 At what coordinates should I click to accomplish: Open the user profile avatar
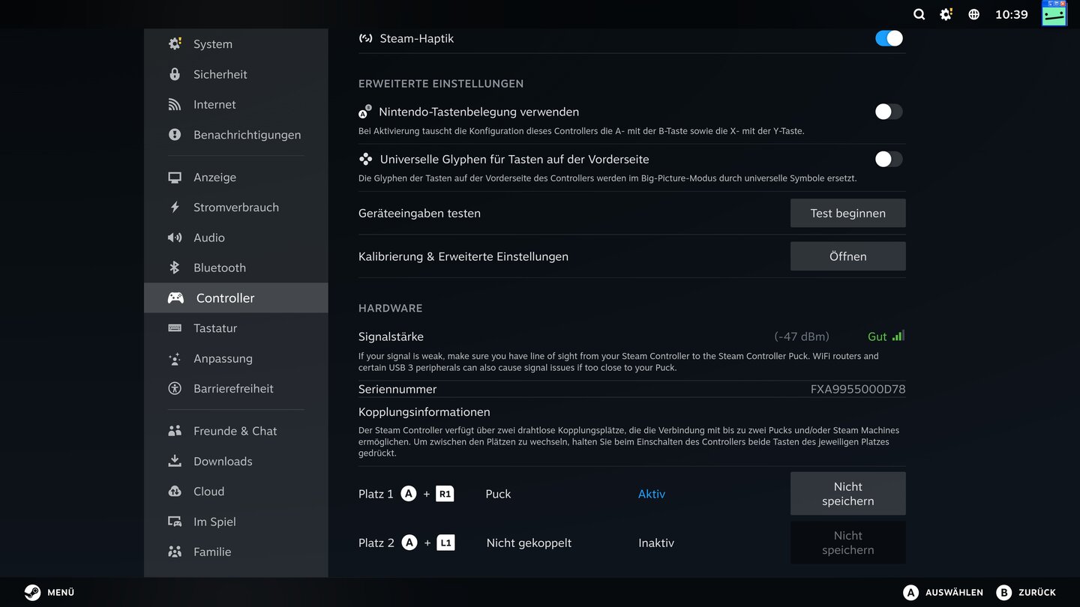(x=1054, y=13)
